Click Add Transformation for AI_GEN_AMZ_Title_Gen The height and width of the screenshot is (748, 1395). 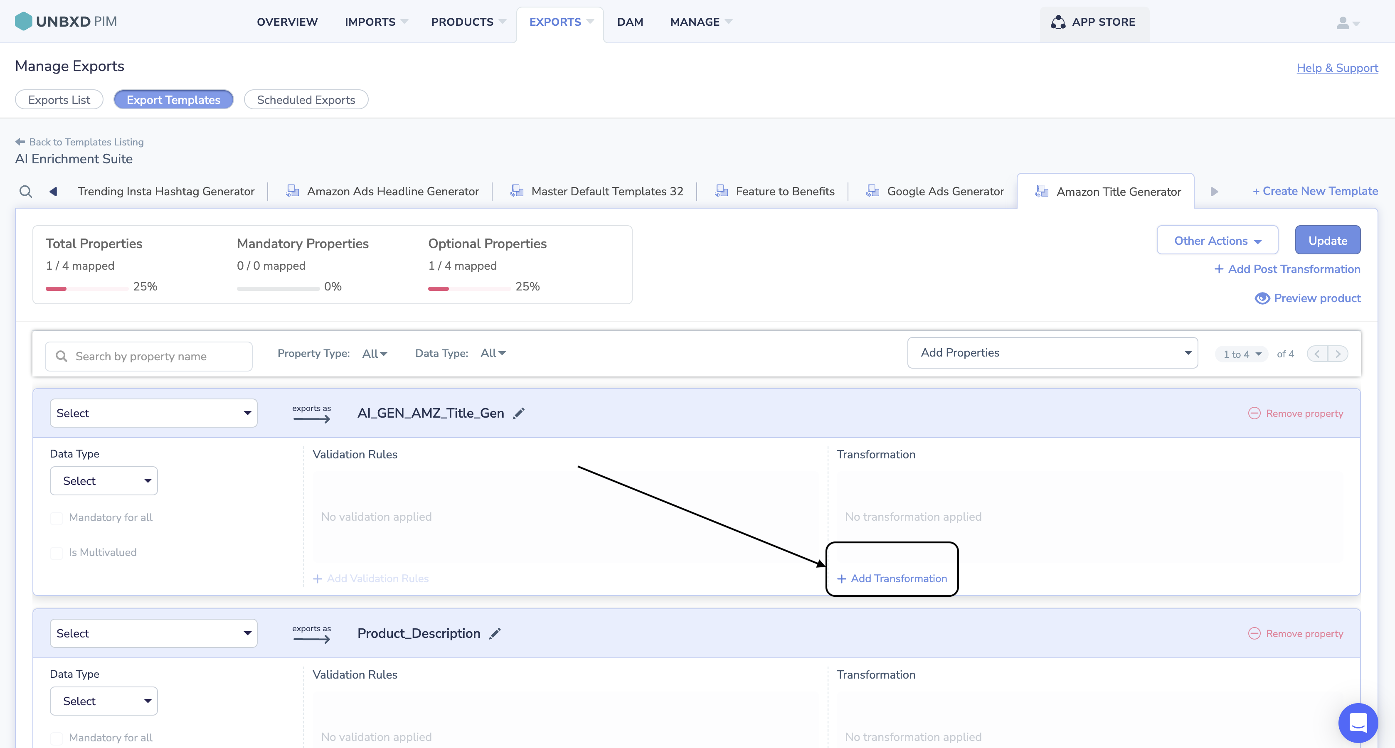click(892, 578)
